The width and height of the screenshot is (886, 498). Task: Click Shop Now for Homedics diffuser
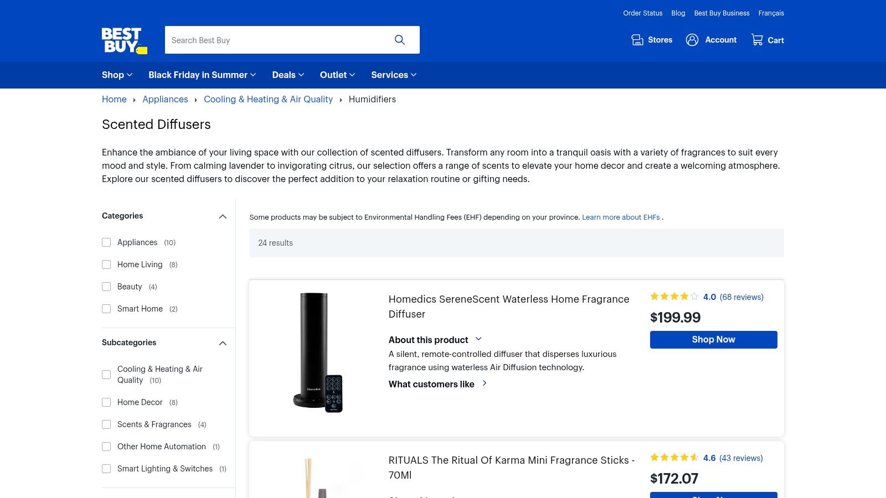pos(713,340)
